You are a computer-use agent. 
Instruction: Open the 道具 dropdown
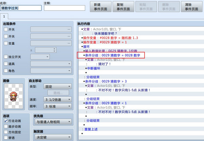point(51,64)
